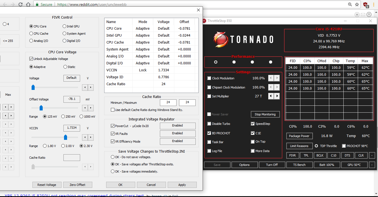Toggle VR Faults checkbox
This screenshot has height=197, width=378.
pyautogui.click(x=113, y=134)
